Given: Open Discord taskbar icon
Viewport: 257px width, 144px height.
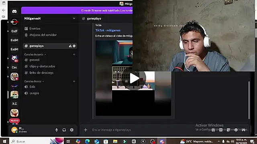Looking at the screenshot, I should 162,141.
